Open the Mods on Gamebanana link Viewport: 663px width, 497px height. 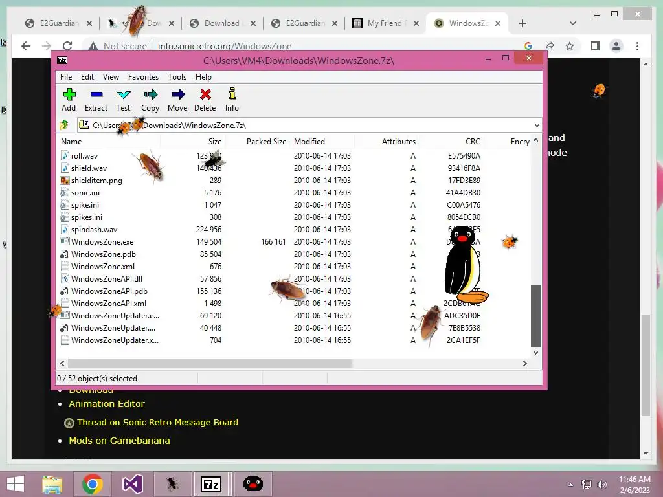(119, 440)
